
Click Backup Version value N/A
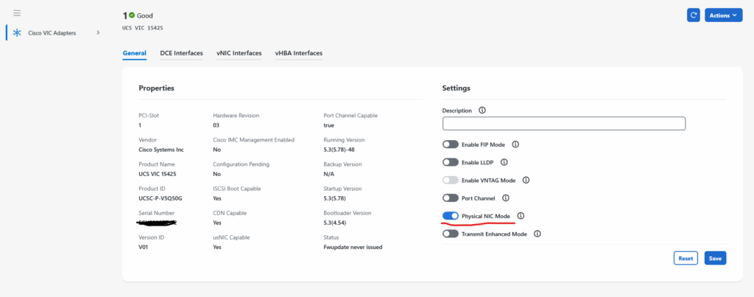point(329,174)
